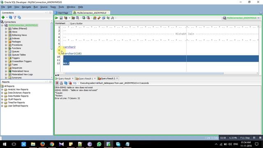Click the Clear eraser icon

point(99,18)
